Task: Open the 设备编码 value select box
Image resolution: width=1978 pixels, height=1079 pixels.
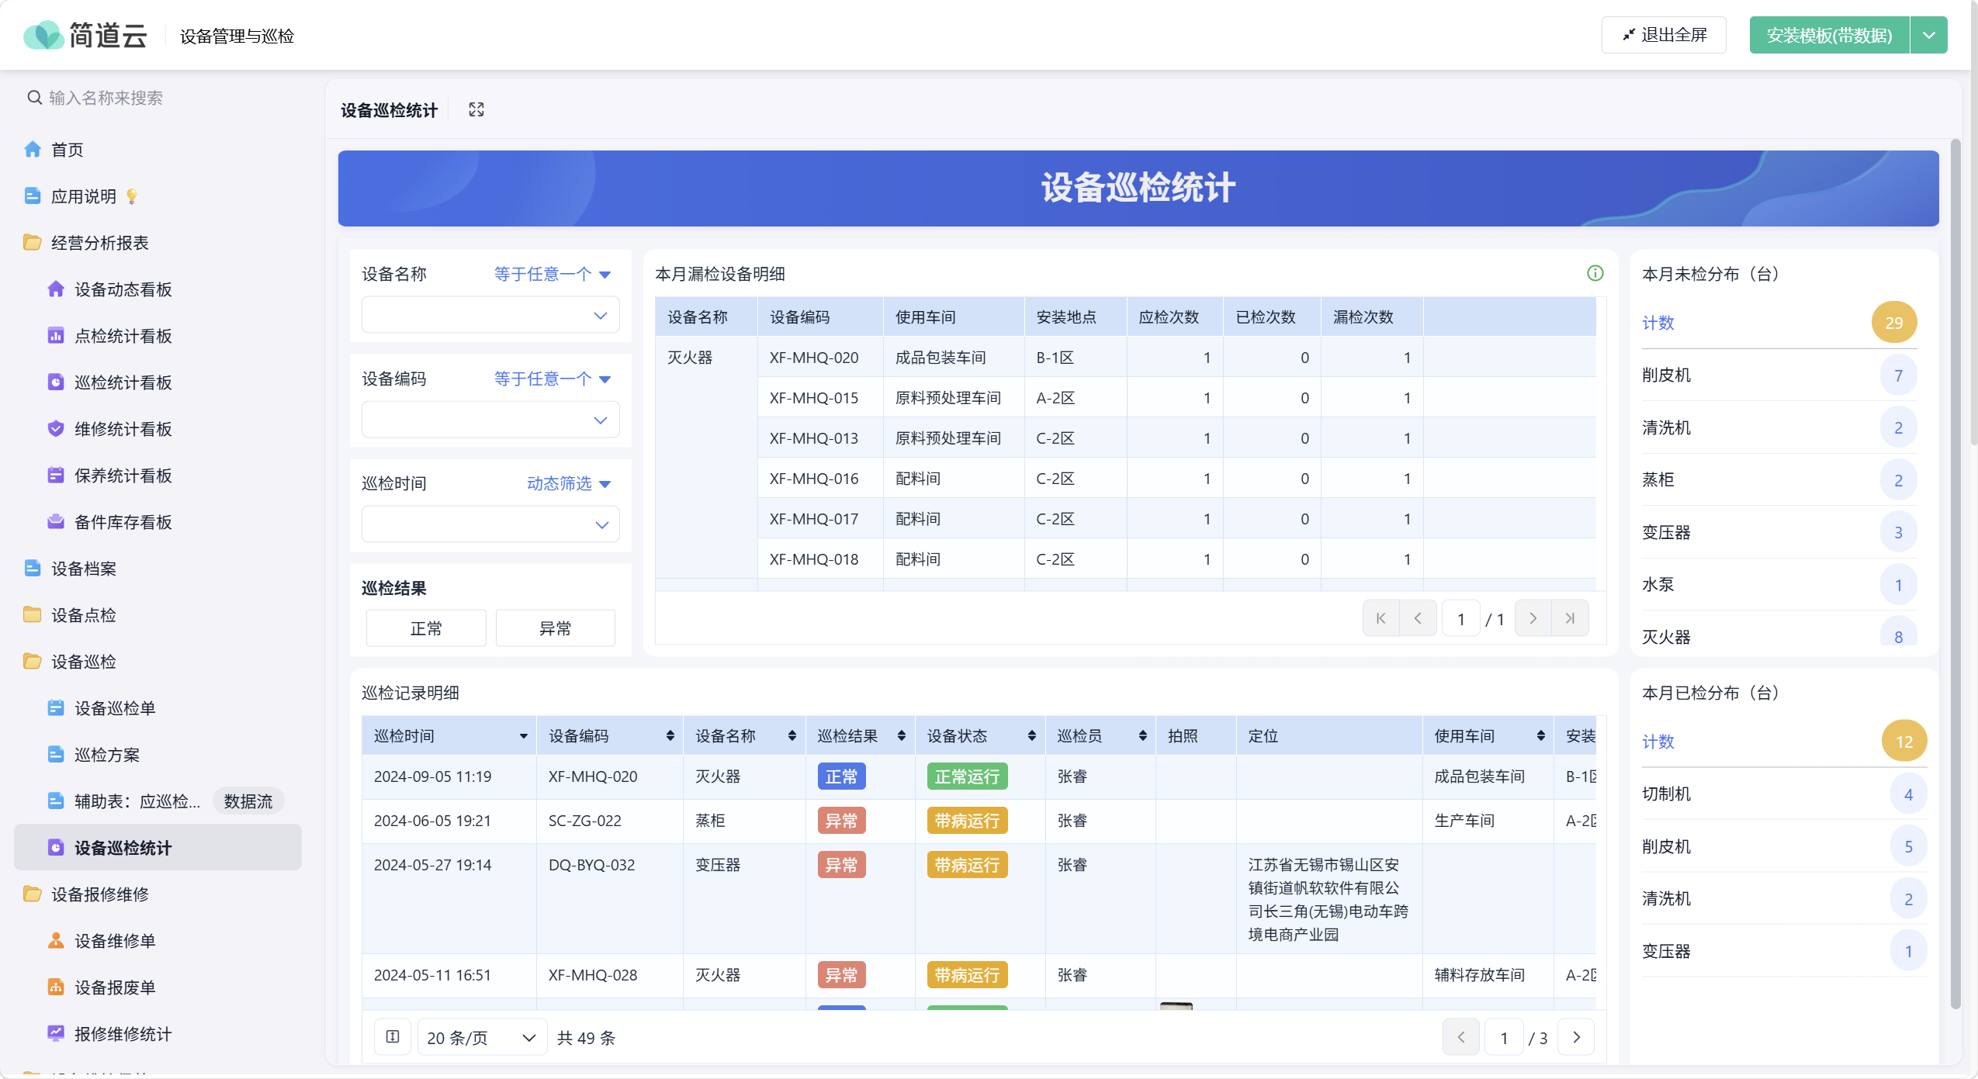Action: coord(490,420)
